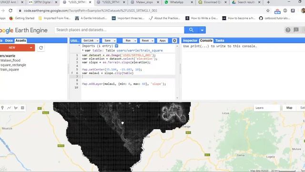Open the Malawi_slope browser tab

(144, 2)
